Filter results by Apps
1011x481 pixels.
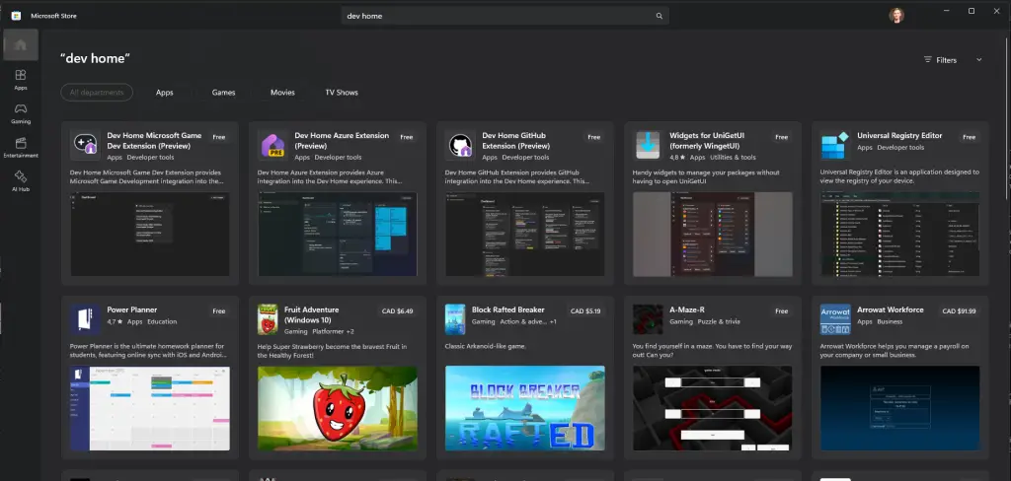pos(165,93)
